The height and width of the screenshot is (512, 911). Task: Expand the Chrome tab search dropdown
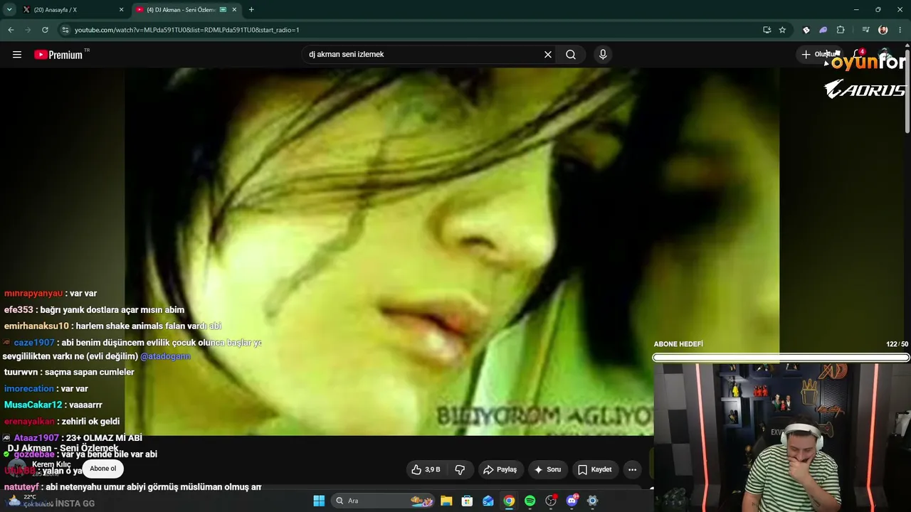[9, 10]
